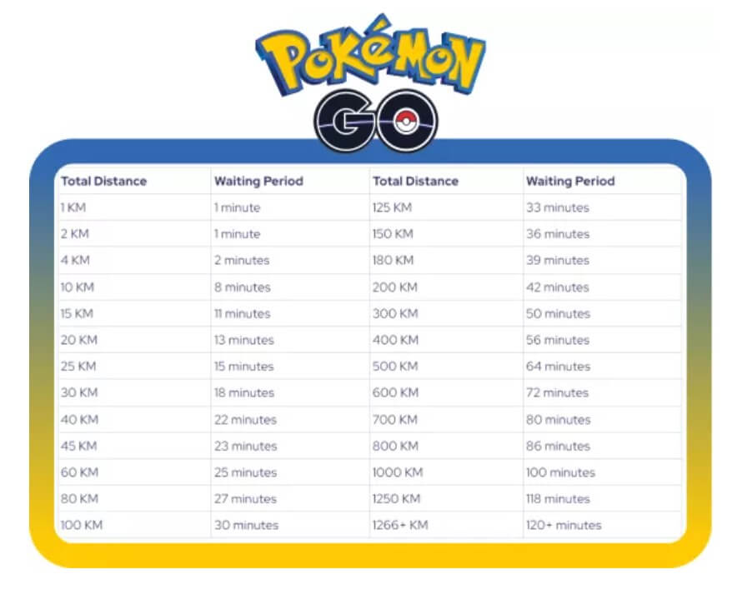This screenshot has width=737, height=589.
Task: Select the 45 KM distance cell
Action: click(79, 446)
